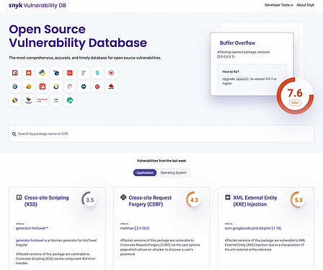Image resolution: width=323 pixels, height=270 pixels.
Task: Select the Python pip ecosystem icon
Action: [43, 73]
